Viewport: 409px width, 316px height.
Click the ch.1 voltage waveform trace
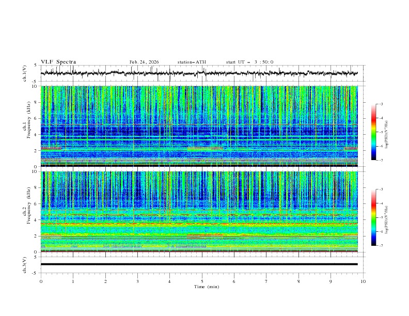point(199,73)
